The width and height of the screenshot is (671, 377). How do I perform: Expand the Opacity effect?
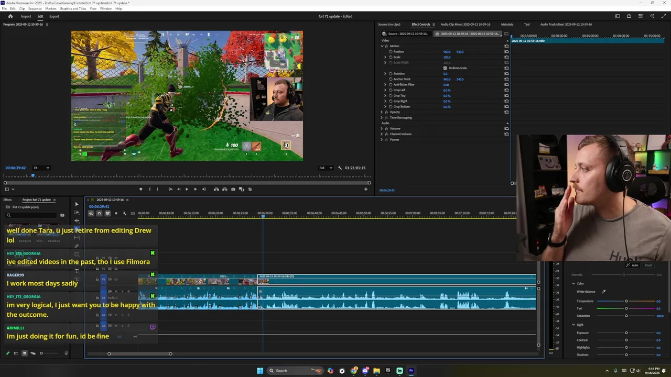(x=382, y=112)
